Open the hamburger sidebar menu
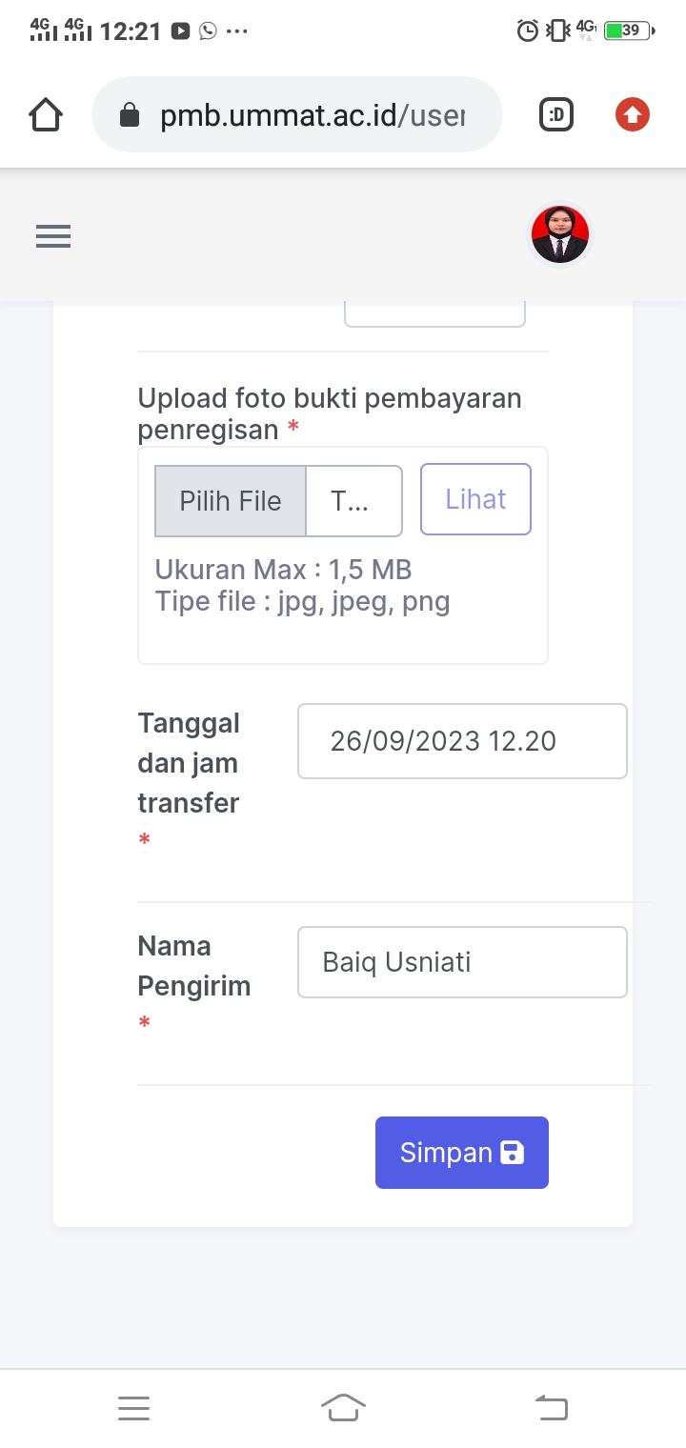 (x=53, y=236)
